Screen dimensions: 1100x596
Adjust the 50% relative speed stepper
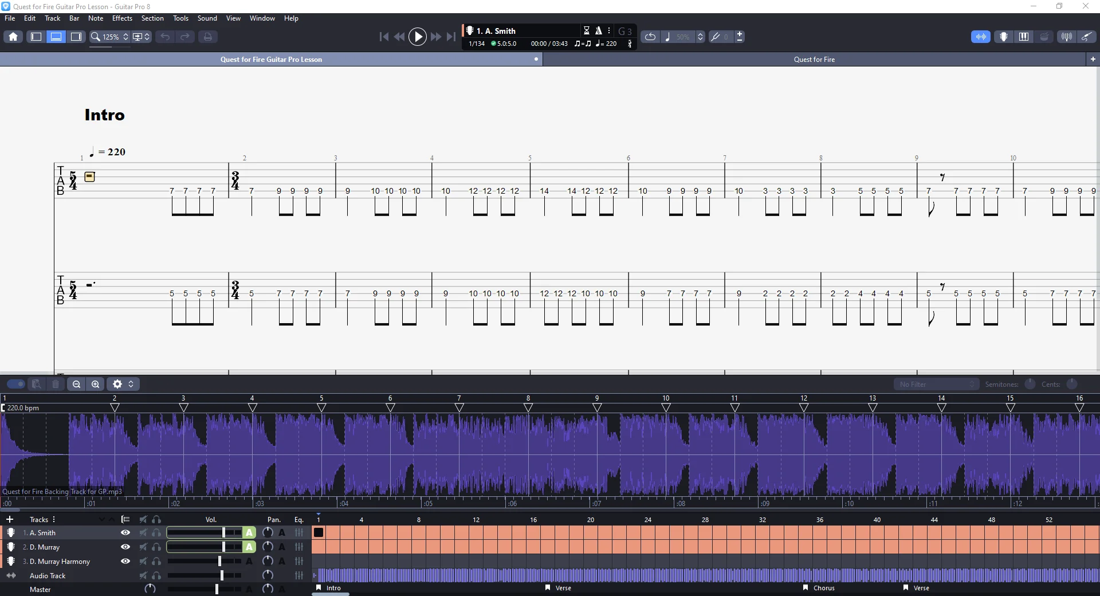click(x=700, y=37)
